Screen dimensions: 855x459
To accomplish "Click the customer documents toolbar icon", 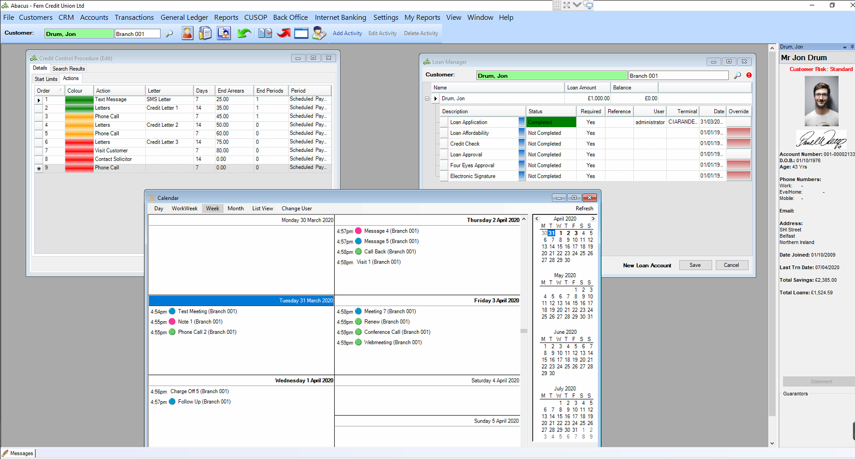I will point(224,33).
